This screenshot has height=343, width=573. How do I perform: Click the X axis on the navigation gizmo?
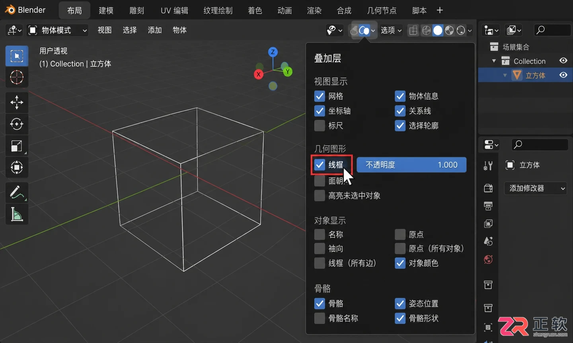point(258,74)
